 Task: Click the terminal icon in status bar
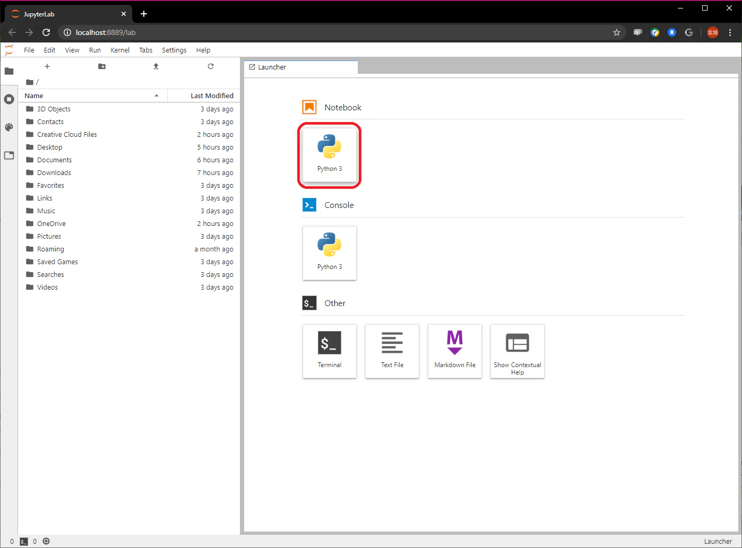[x=23, y=542]
